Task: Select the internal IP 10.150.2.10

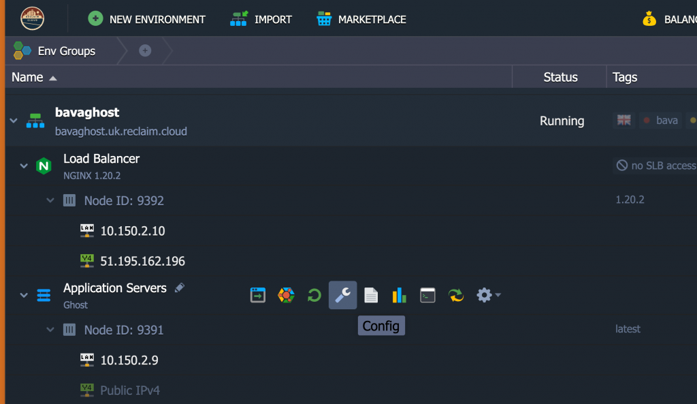Action: (x=133, y=231)
